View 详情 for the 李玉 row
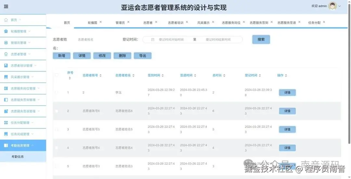Image resolution: width=351 pixels, height=179 pixels. [287, 92]
